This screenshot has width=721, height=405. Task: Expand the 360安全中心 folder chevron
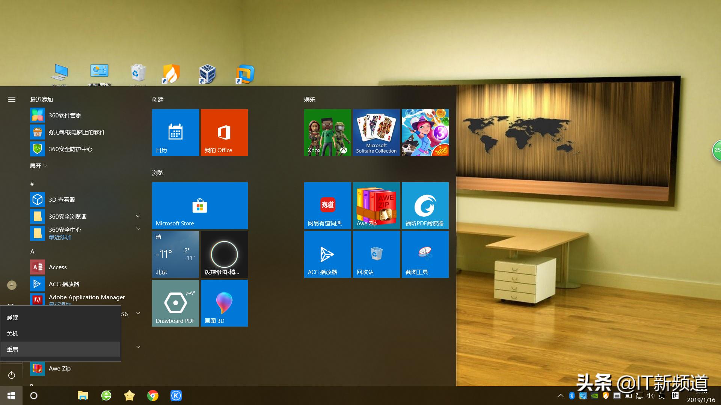click(x=138, y=229)
